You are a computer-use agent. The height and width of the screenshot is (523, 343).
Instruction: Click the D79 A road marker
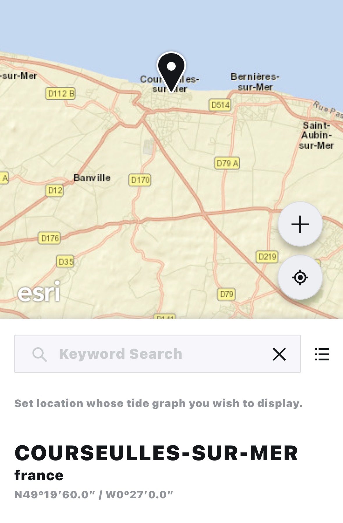click(227, 163)
